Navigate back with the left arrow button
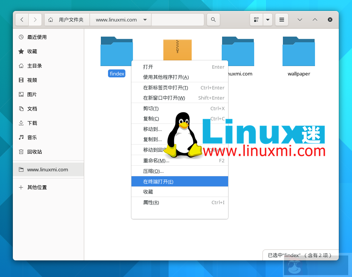The height and width of the screenshot is (277, 352). tap(22, 19)
